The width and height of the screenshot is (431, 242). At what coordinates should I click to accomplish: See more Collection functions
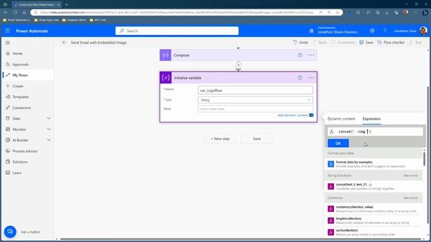[410, 198]
